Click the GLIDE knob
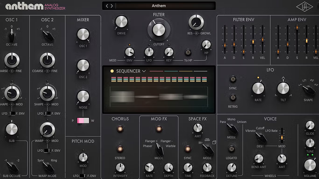The width and height of the screenshot is (319, 179). coord(310,125)
